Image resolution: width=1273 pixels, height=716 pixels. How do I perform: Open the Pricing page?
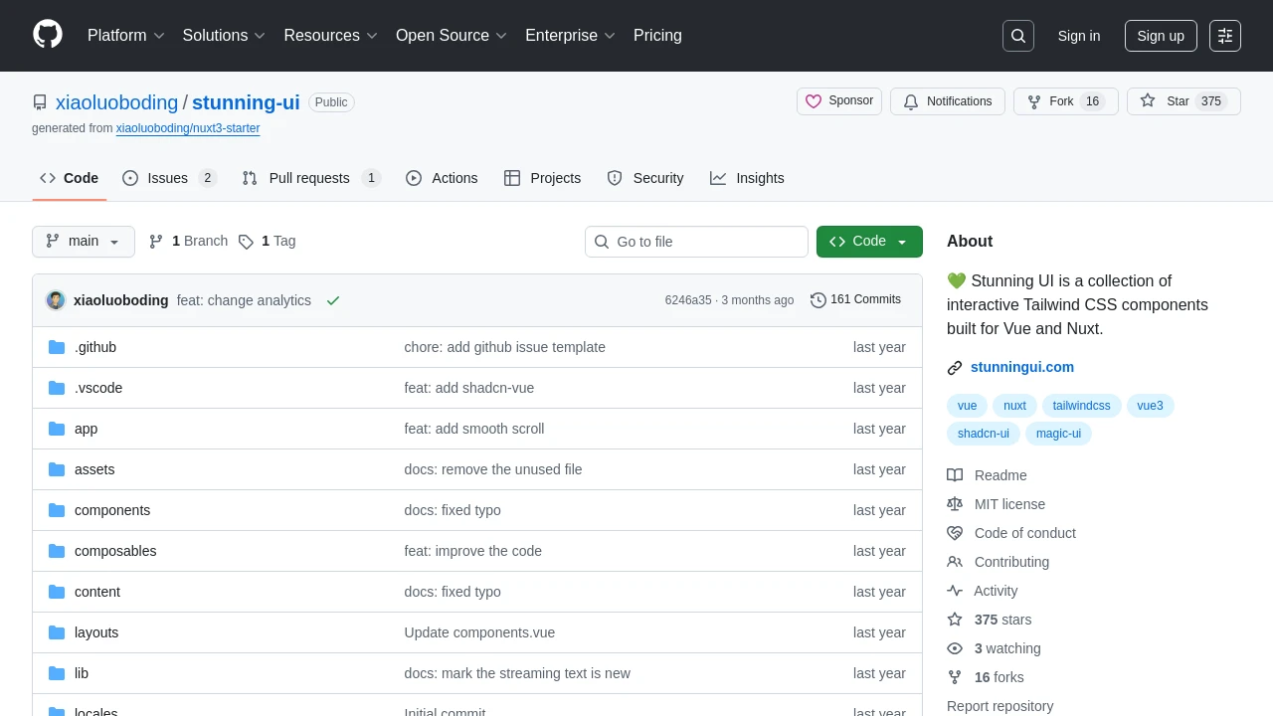(657, 36)
